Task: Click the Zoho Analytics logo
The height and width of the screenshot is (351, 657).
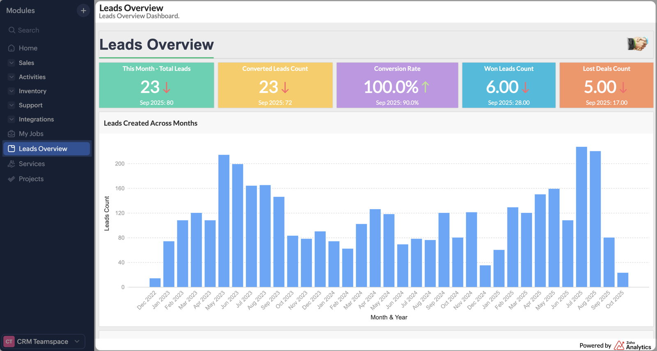Action: coord(632,345)
